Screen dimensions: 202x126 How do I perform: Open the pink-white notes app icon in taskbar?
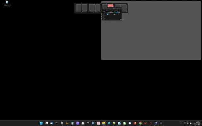tap(98, 123)
